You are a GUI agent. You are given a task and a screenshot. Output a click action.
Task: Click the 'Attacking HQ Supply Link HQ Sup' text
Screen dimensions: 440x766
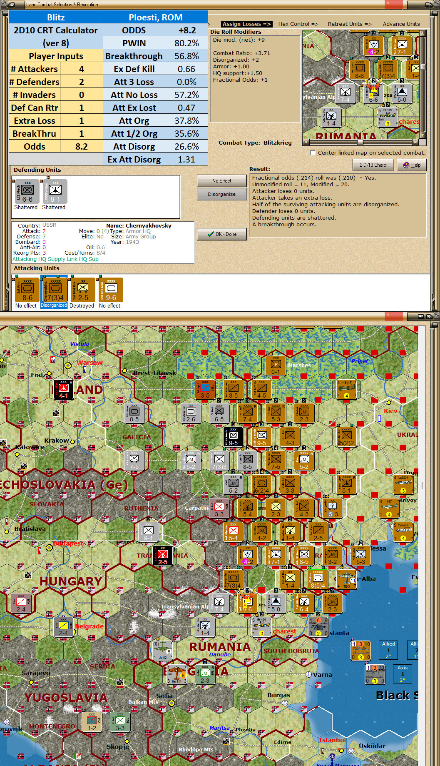55,259
